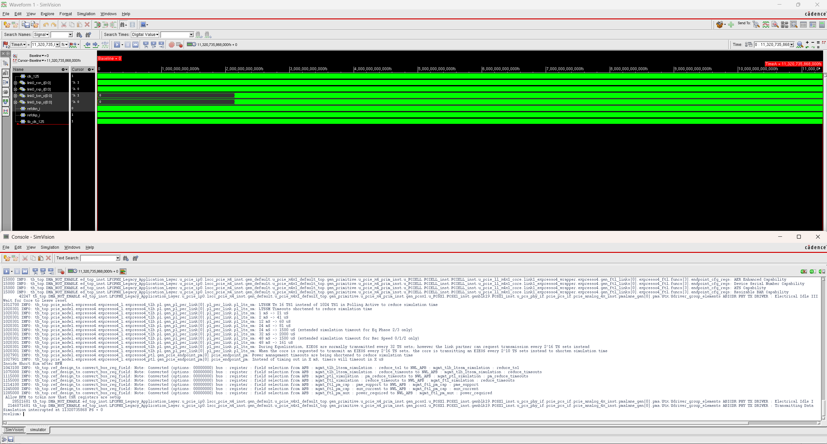Screen dimensions: 827x444
Task: Click the Console horizontal scrollbar
Action: [375, 423]
